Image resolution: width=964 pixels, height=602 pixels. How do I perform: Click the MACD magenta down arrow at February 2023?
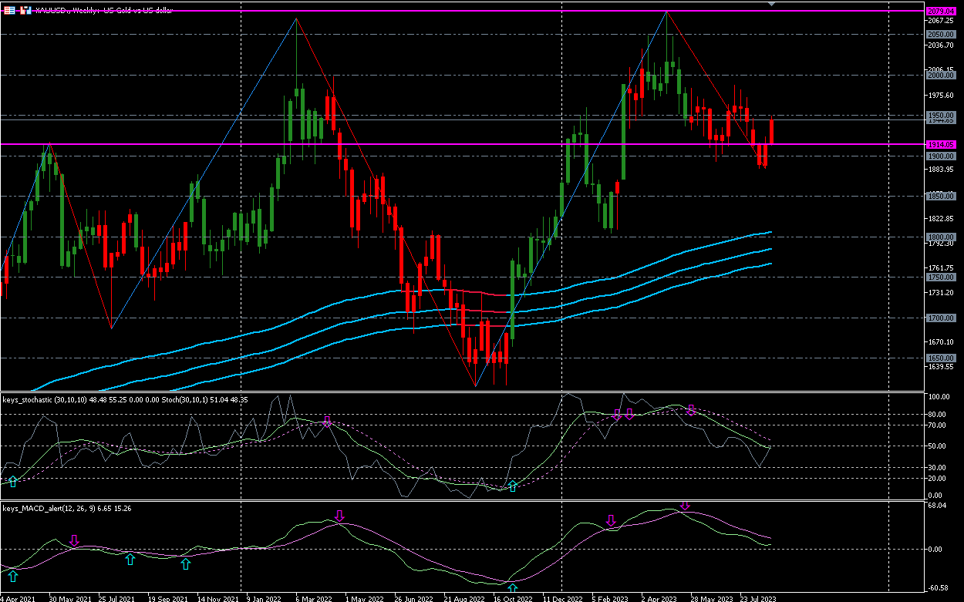coord(612,521)
